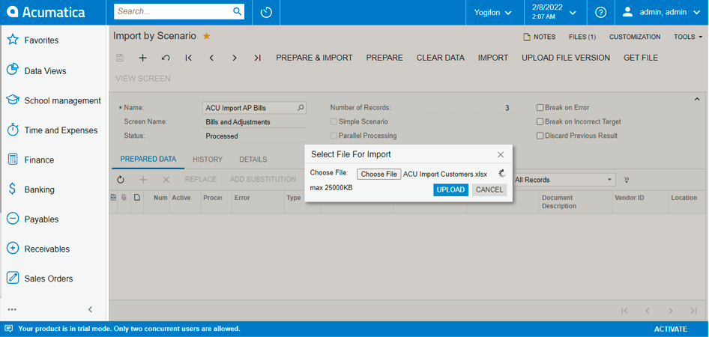Switch to the Details tab

pos(253,159)
